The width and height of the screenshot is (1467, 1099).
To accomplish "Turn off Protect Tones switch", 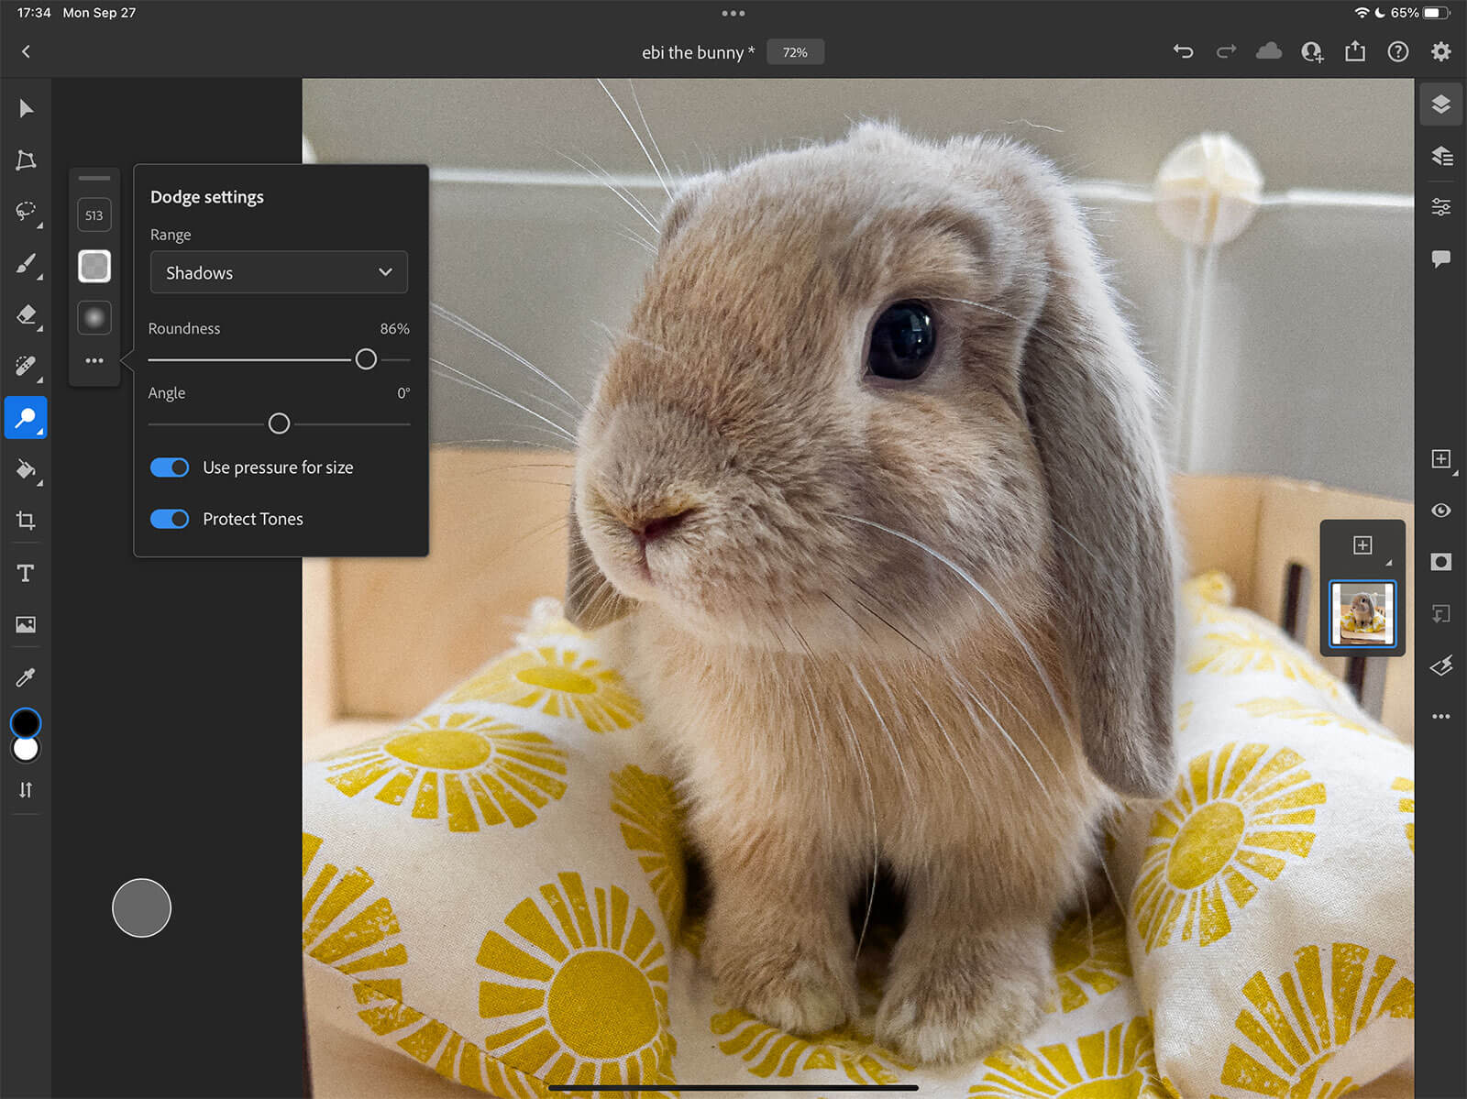I will [170, 519].
